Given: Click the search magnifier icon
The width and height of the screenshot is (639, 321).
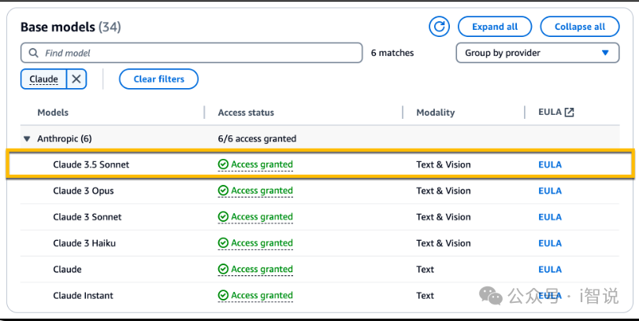Looking at the screenshot, I should click(x=33, y=53).
